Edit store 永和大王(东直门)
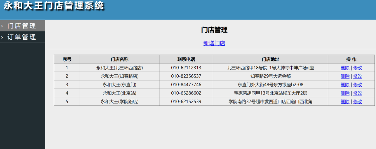 coord(358,85)
